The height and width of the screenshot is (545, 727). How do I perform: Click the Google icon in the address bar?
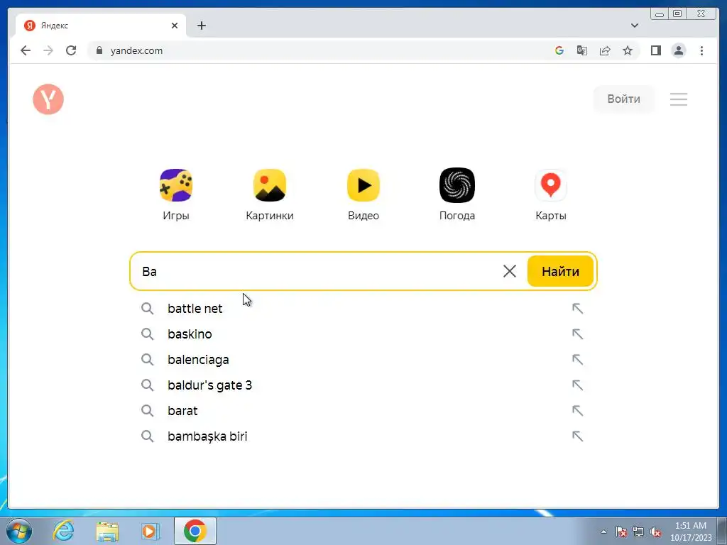coord(559,50)
